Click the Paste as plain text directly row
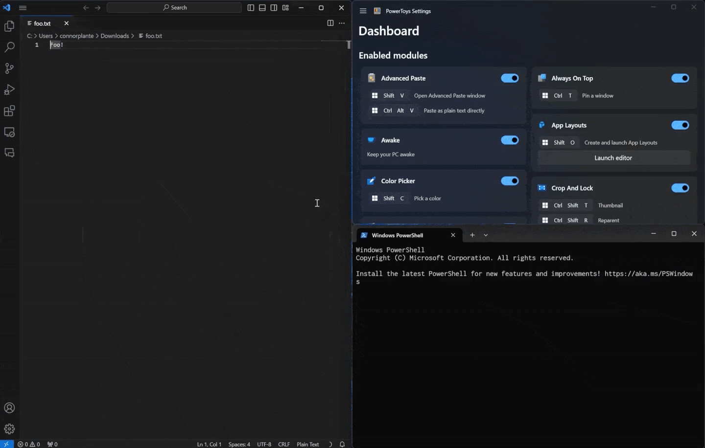705x448 pixels. [x=427, y=111]
